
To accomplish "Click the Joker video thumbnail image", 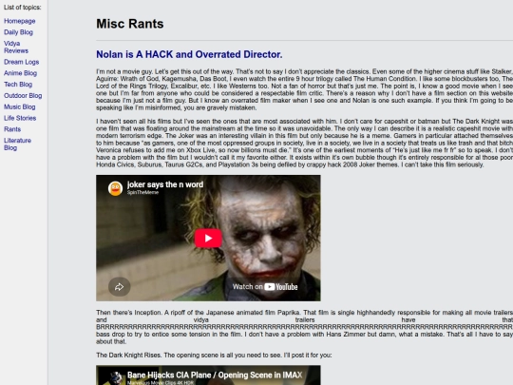I will (208, 238).
